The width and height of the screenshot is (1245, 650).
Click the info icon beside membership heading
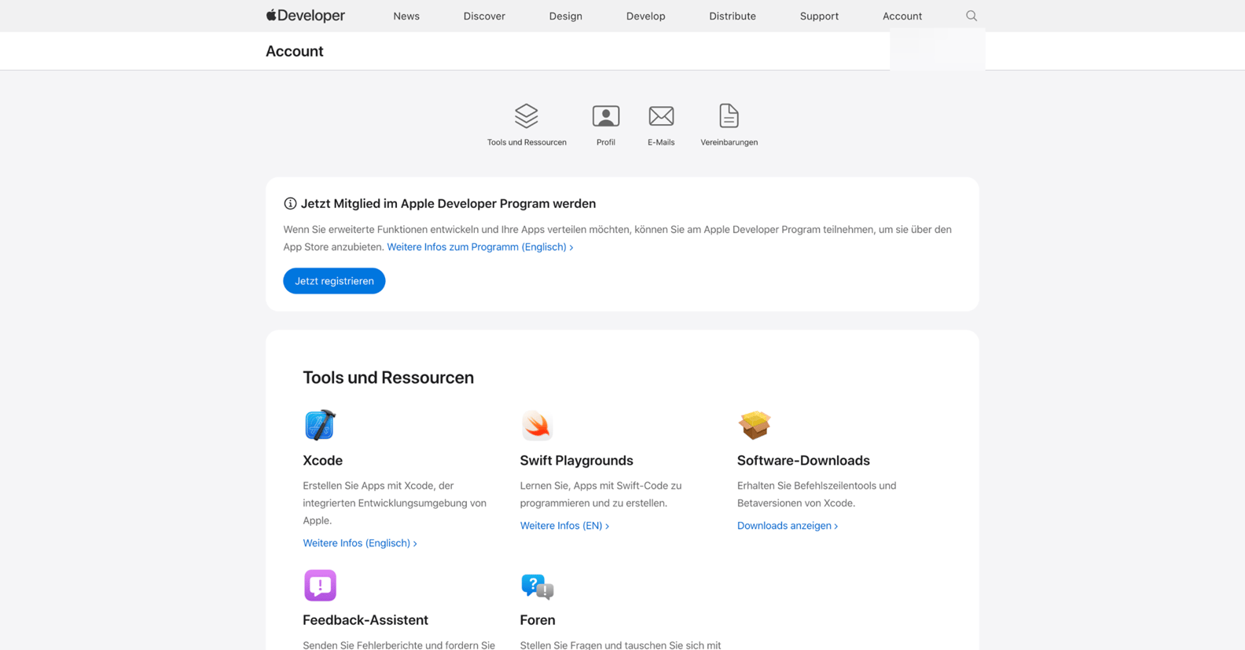tap(290, 203)
